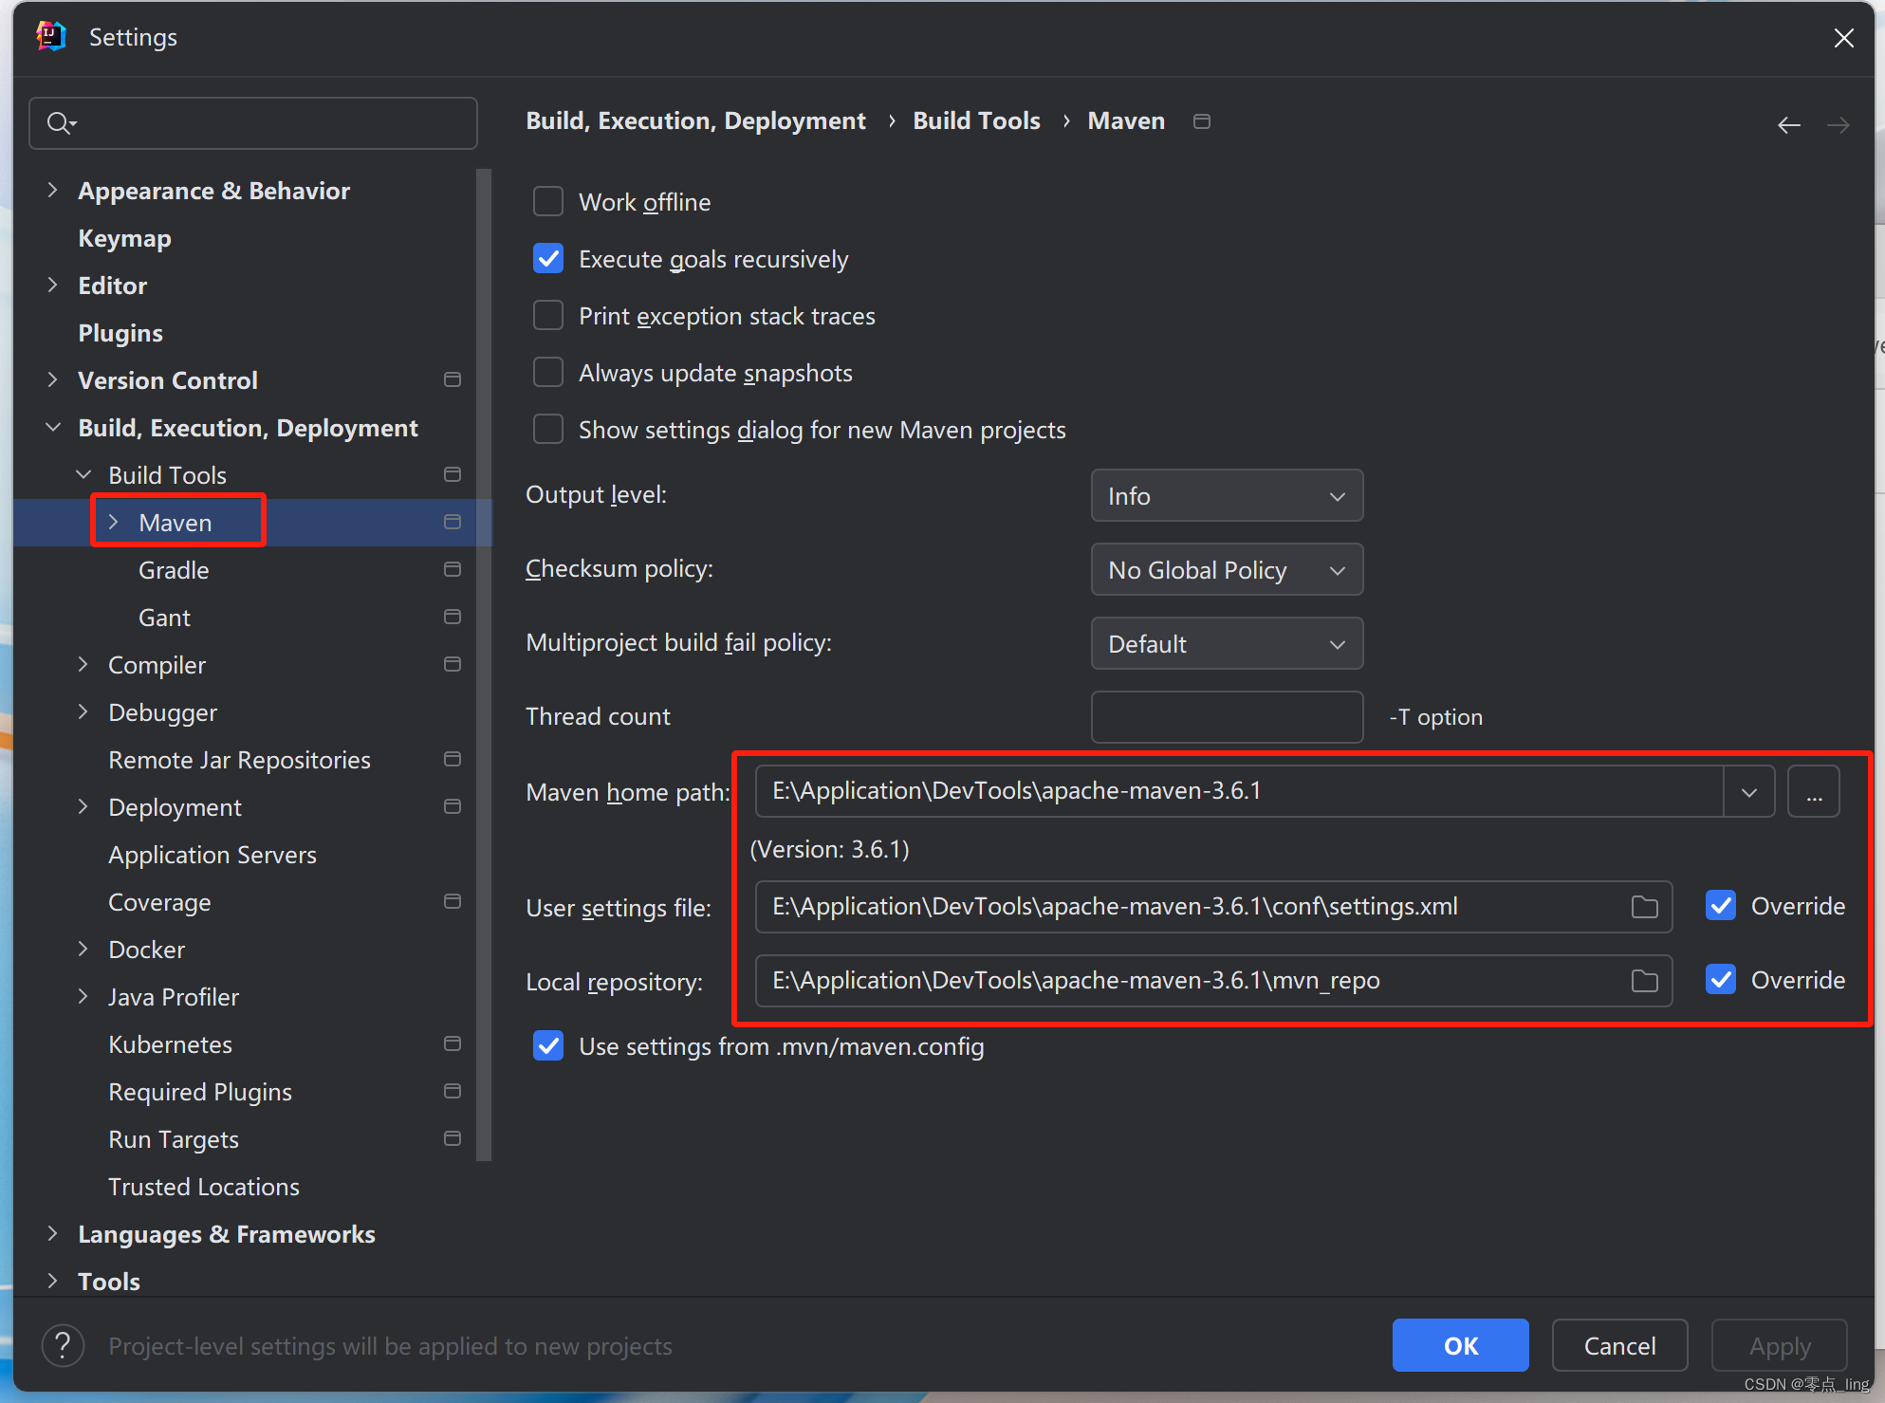
Task: Click the browse ellipsis button for Maven home
Action: coord(1813,791)
